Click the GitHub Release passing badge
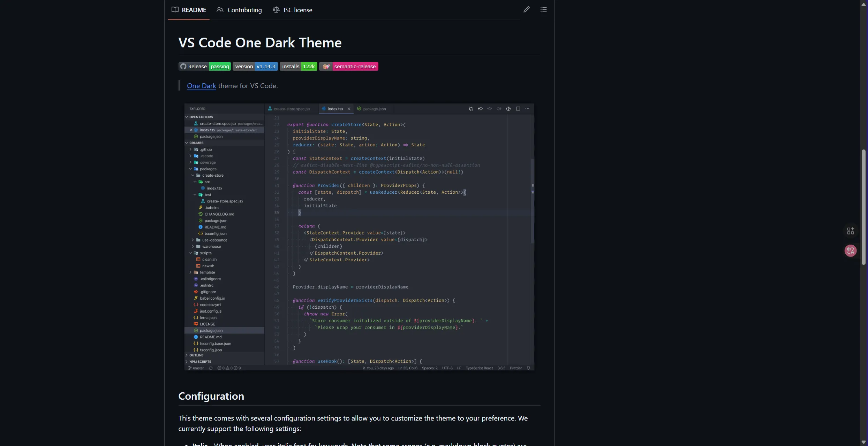 tap(204, 67)
